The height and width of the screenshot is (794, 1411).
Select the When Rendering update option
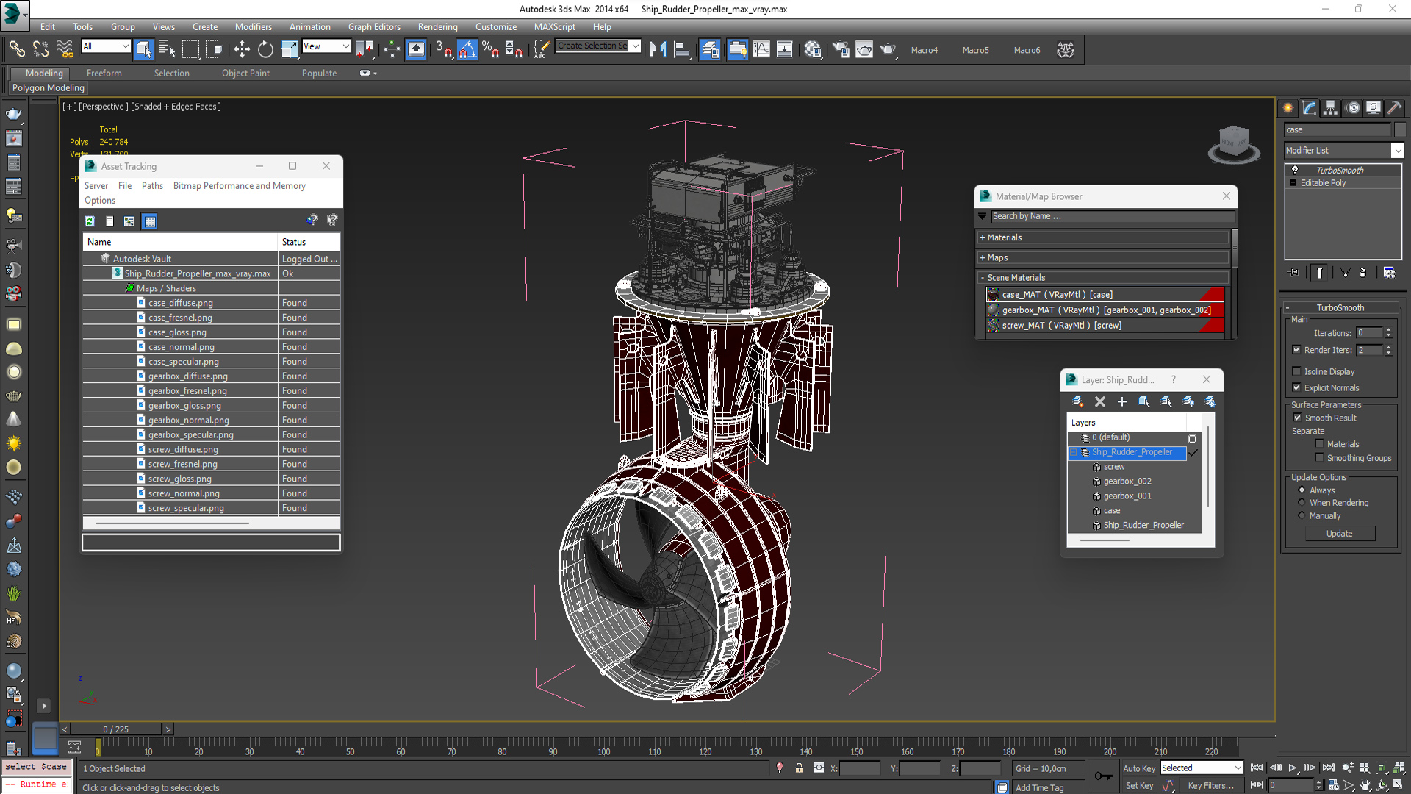coord(1302,503)
